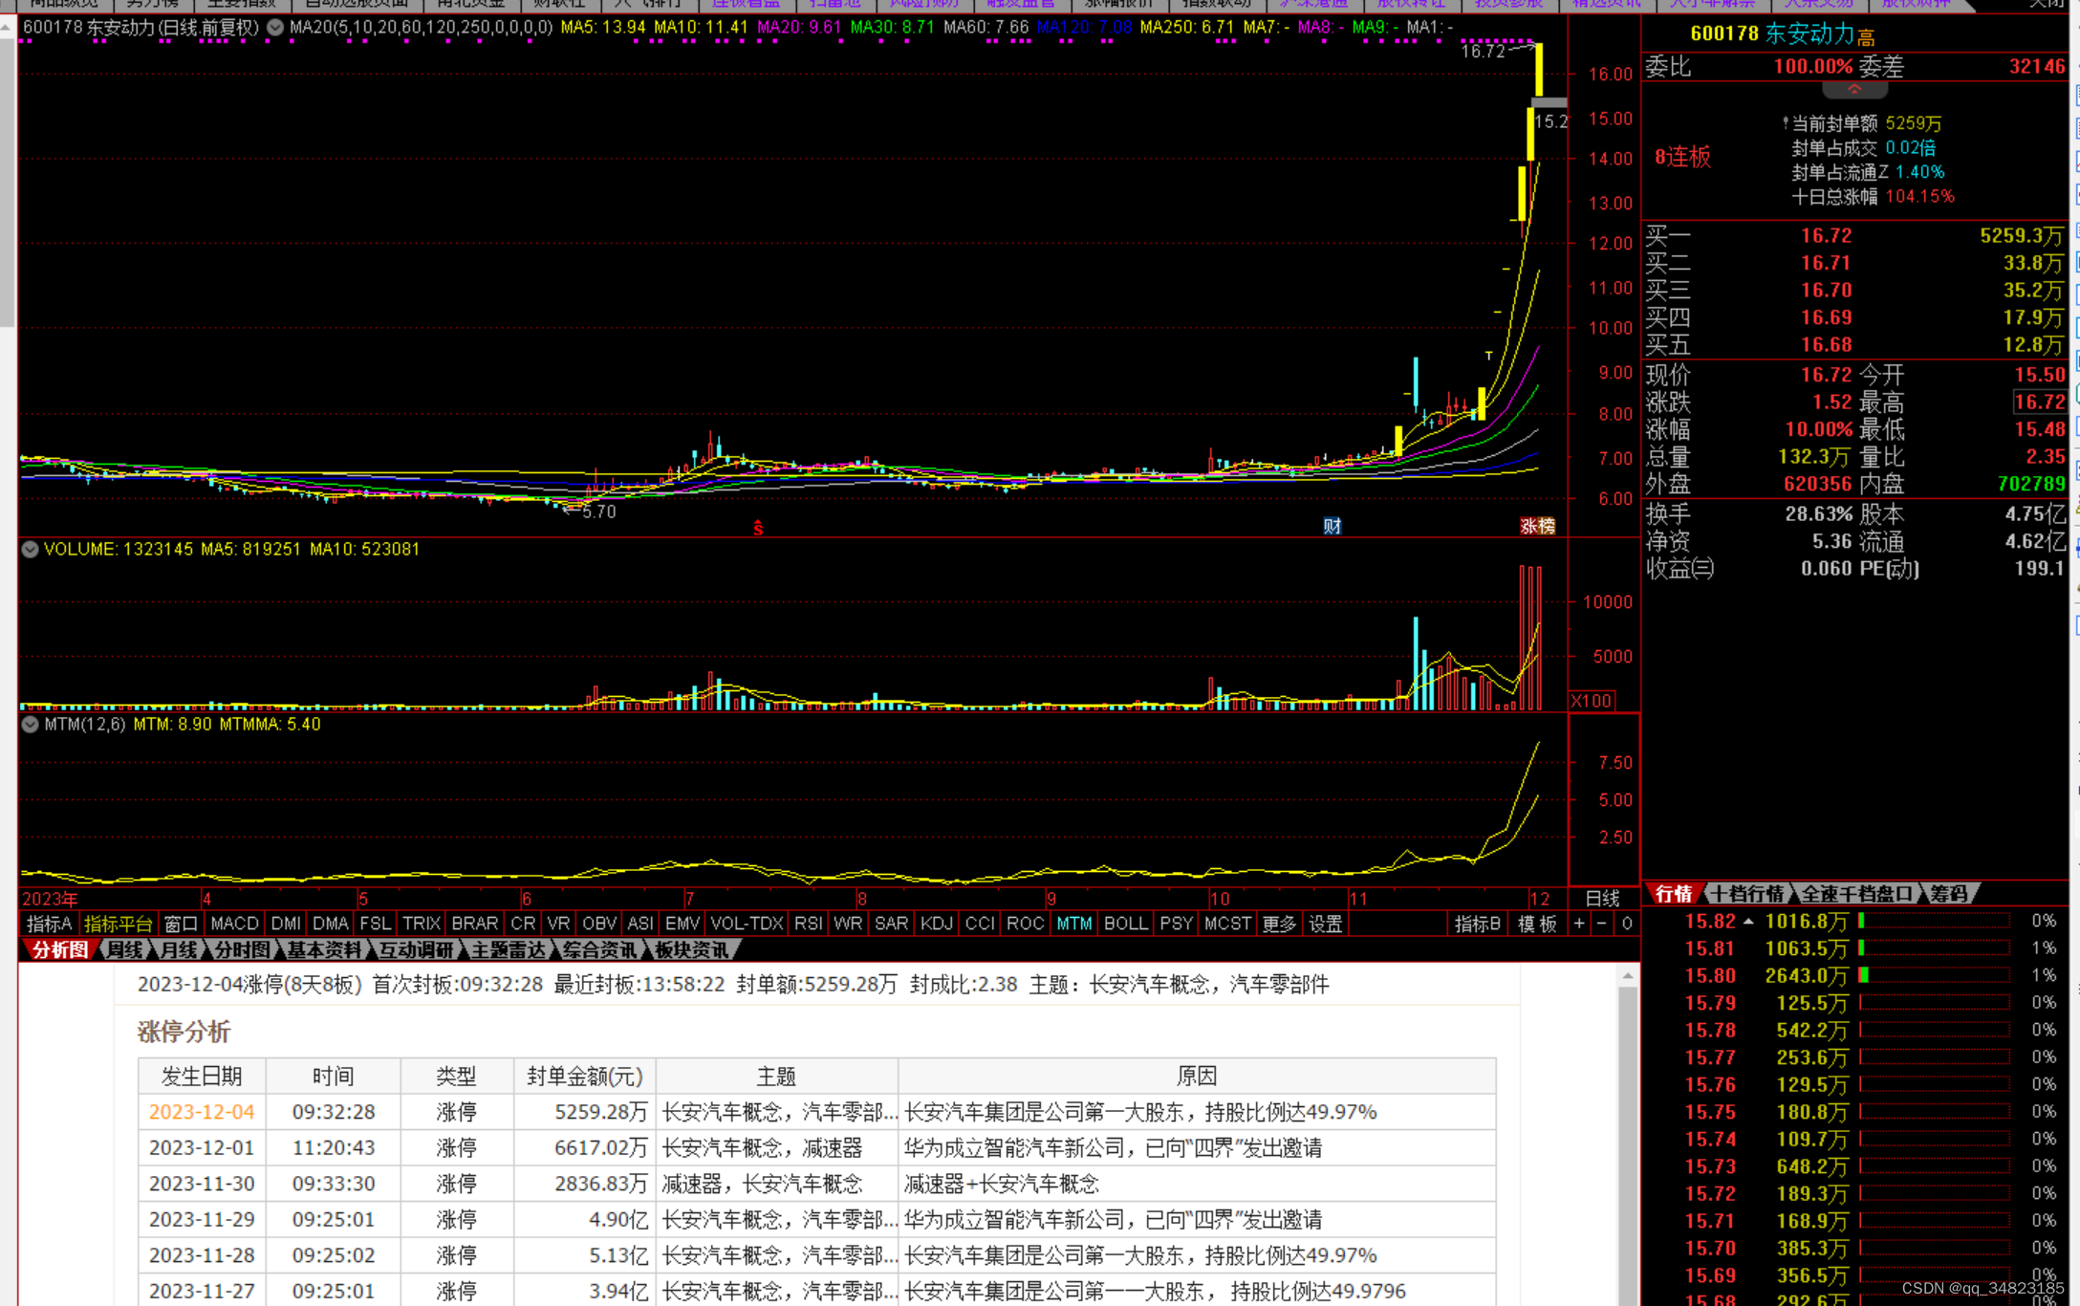Click the 窗口 window layout button
This screenshot has width=2080, height=1306.
(181, 924)
